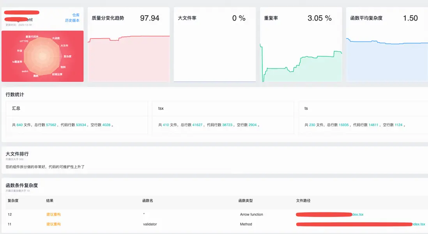This screenshot has height=234, width=428.
Task: Open the validator method file path link
Action: click(x=361, y=224)
